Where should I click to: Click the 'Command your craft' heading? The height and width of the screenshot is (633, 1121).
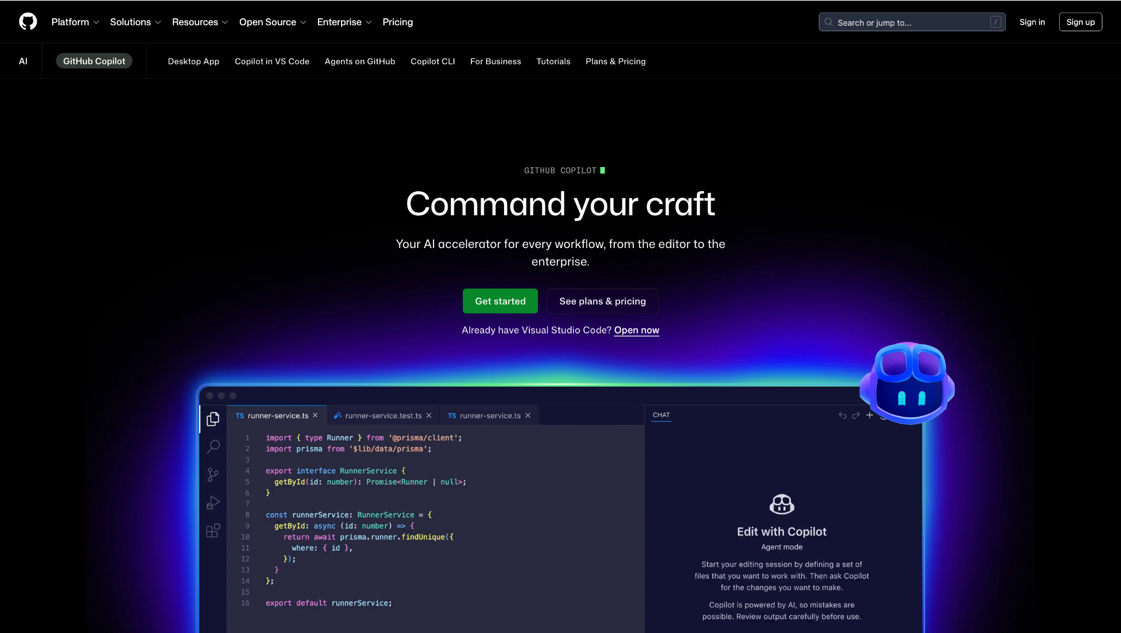point(560,204)
